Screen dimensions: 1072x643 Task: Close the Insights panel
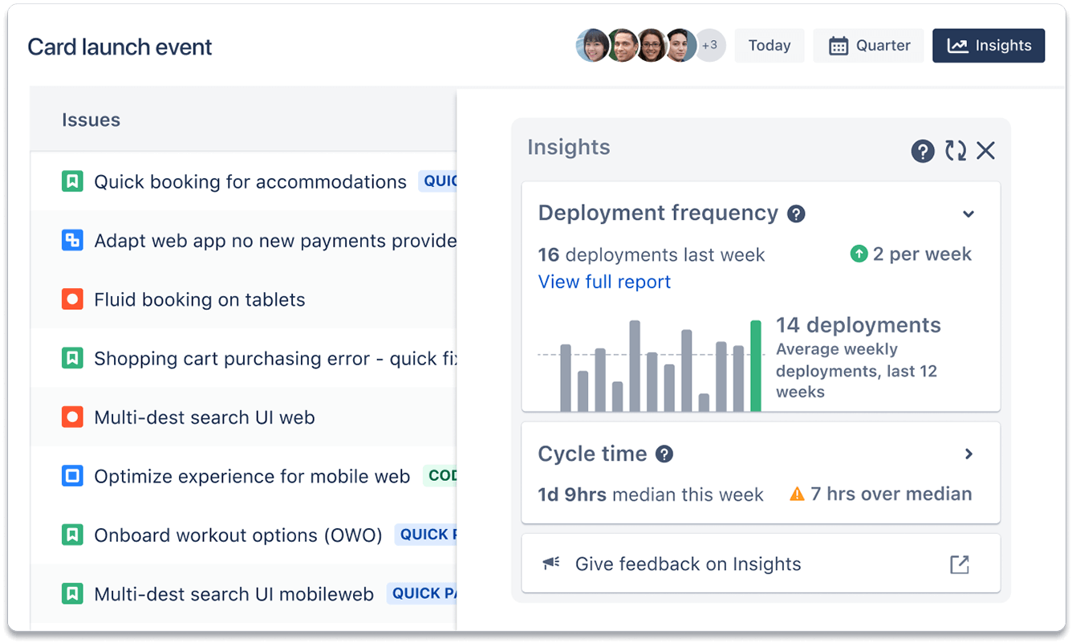986,150
